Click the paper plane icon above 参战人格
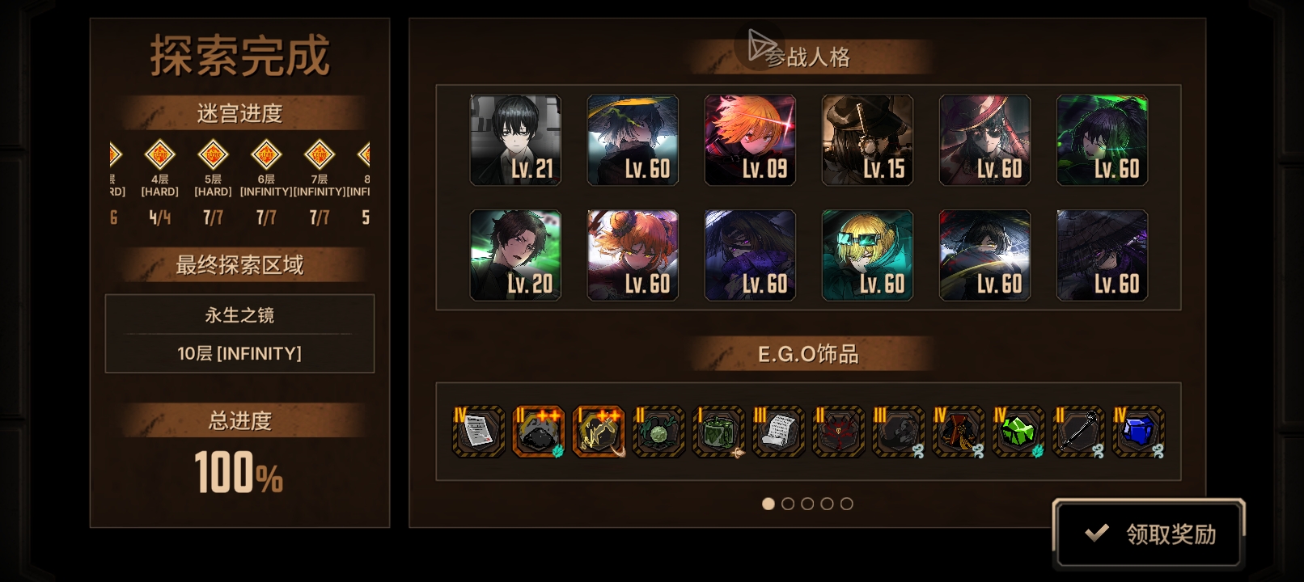This screenshot has height=582, width=1304. click(760, 45)
